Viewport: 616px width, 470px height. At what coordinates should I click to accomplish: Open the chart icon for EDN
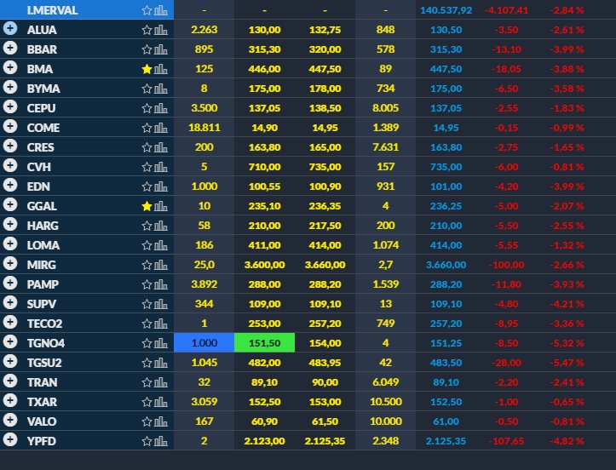(161, 186)
